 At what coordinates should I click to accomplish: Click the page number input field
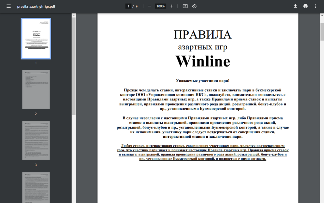(128, 6)
